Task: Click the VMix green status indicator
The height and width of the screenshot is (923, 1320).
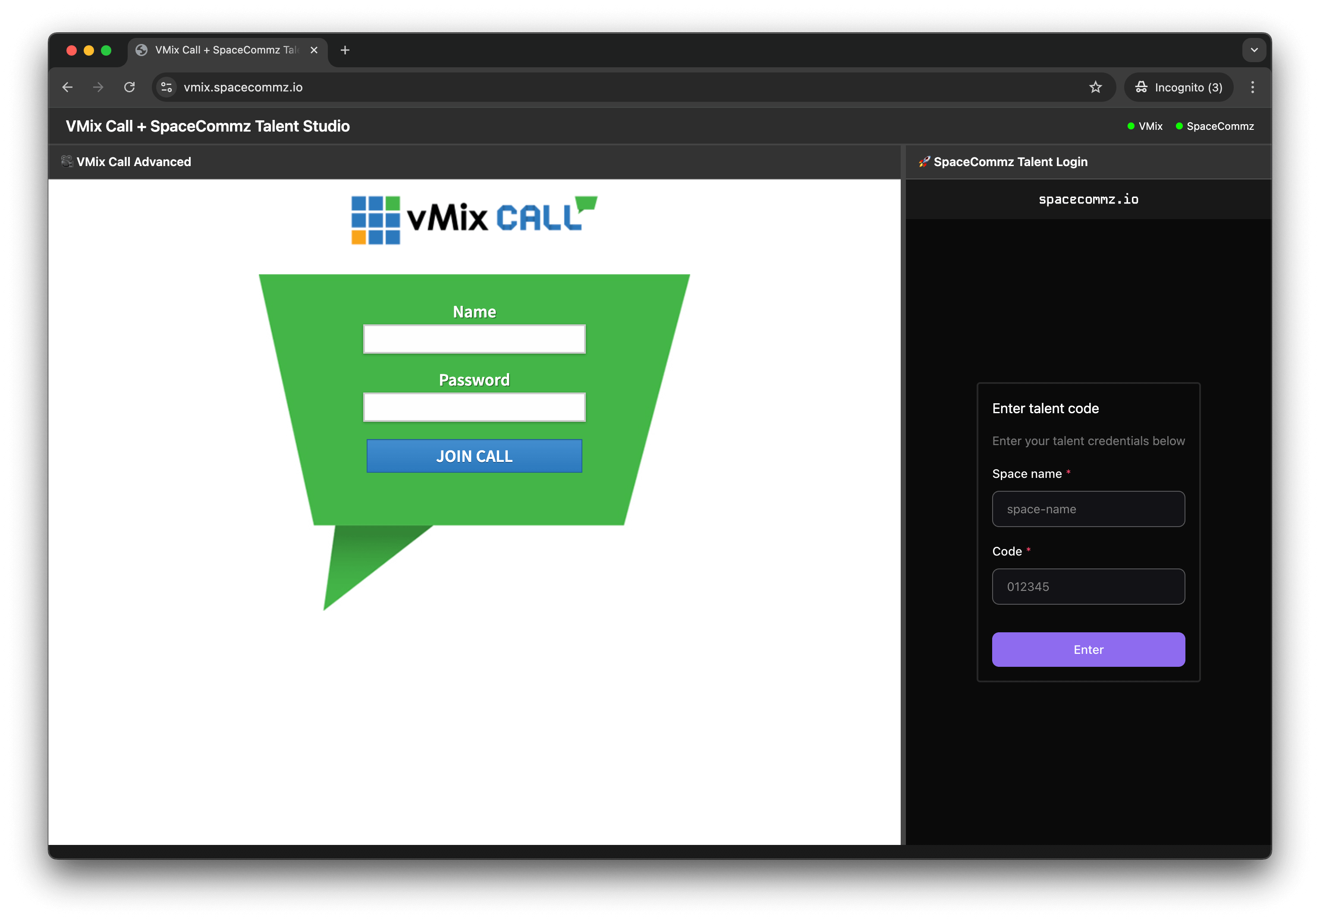Action: point(1130,126)
